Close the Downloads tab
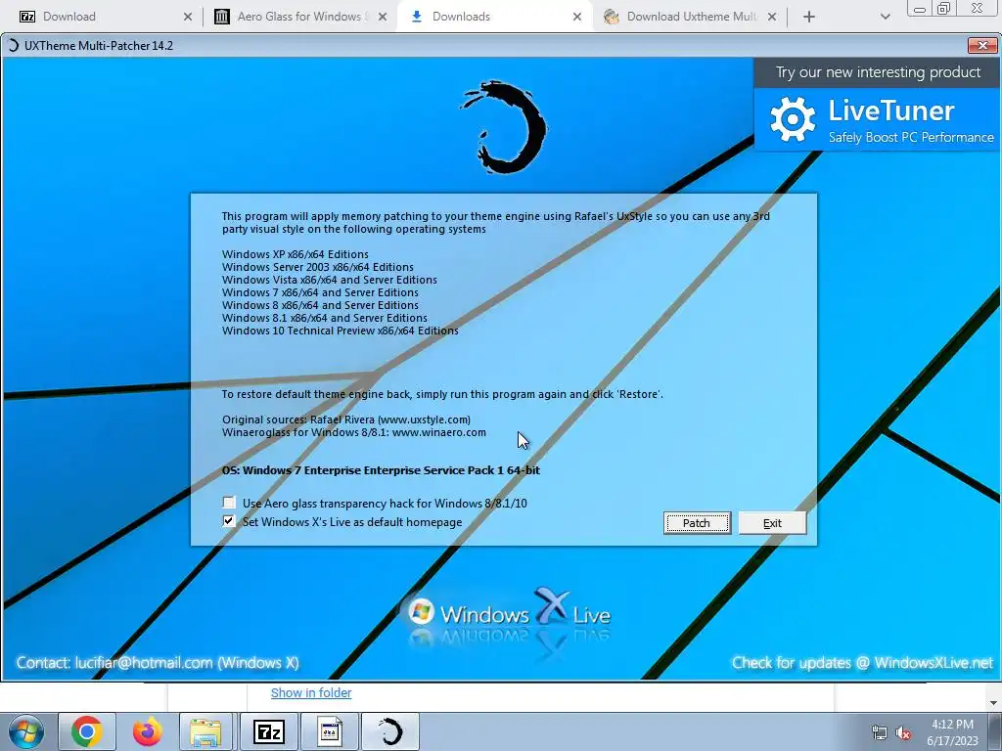The height and width of the screenshot is (751, 1002). click(x=577, y=17)
